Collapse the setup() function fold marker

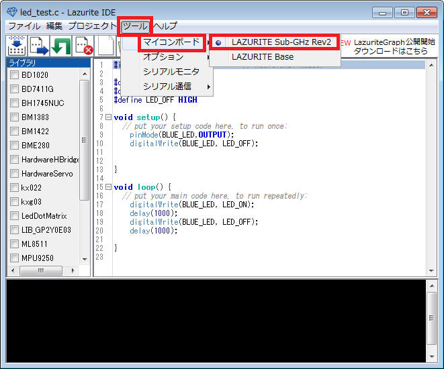(108, 117)
